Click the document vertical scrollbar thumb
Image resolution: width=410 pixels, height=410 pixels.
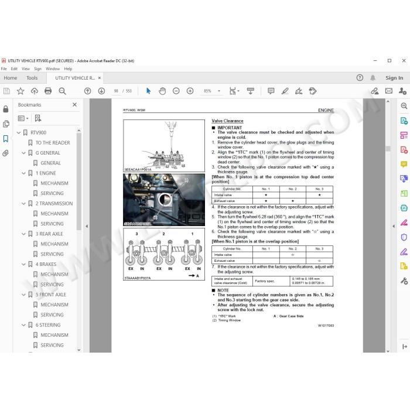point(388,149)
